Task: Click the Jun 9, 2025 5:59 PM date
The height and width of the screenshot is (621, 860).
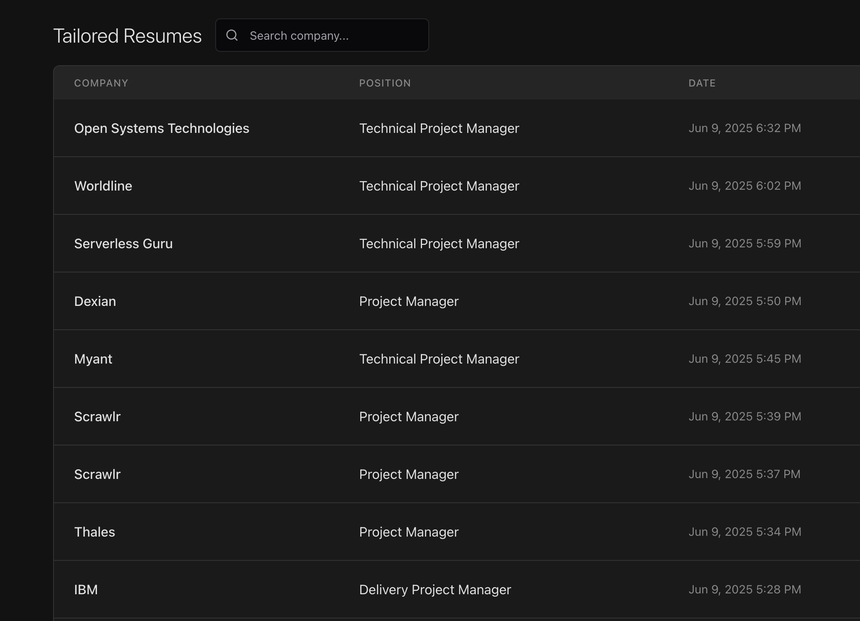Action: [x=745, y=243]
